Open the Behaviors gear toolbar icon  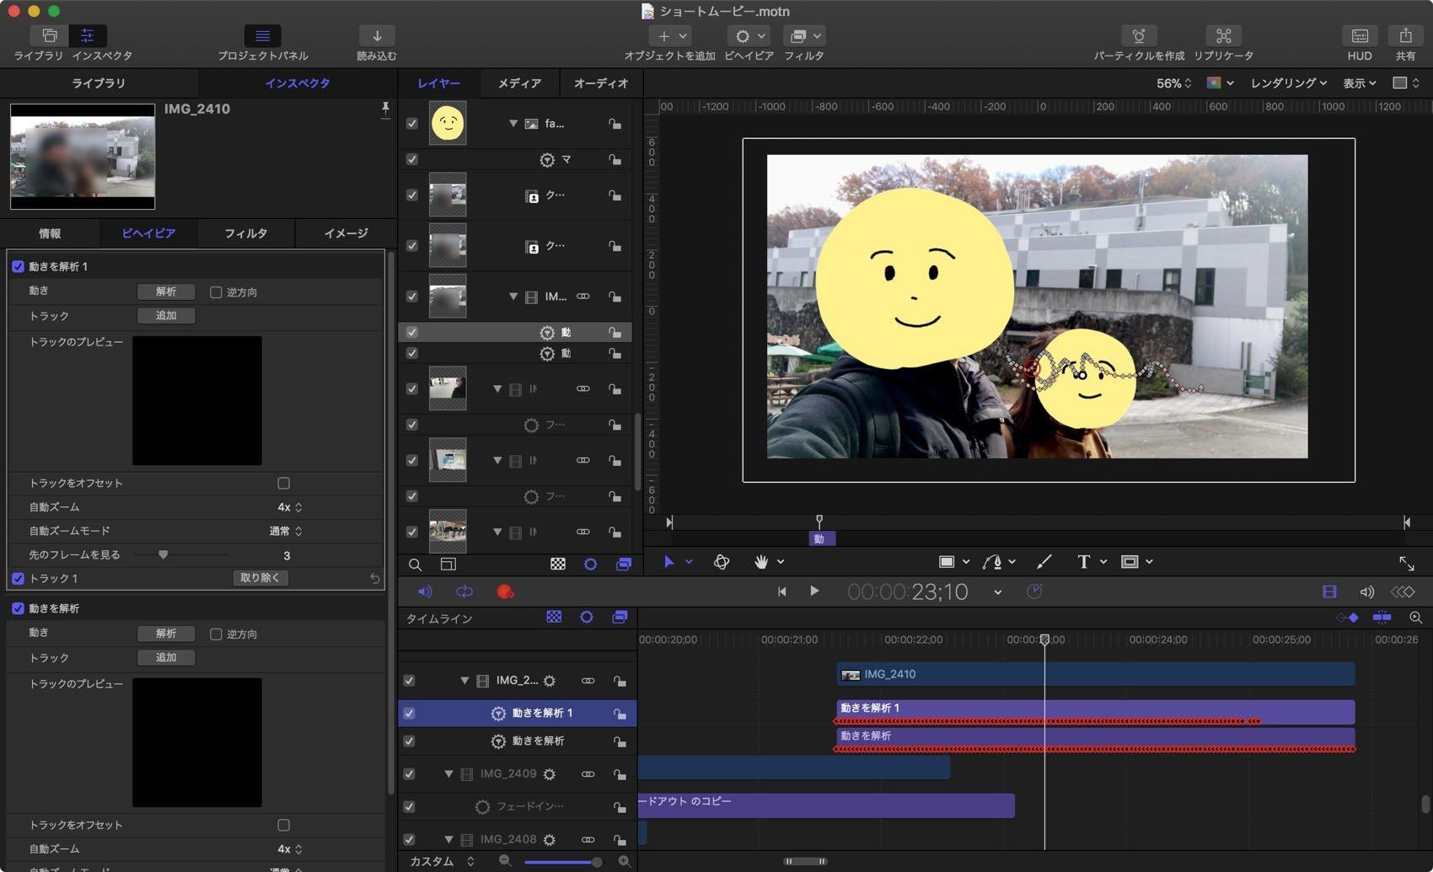749,35
